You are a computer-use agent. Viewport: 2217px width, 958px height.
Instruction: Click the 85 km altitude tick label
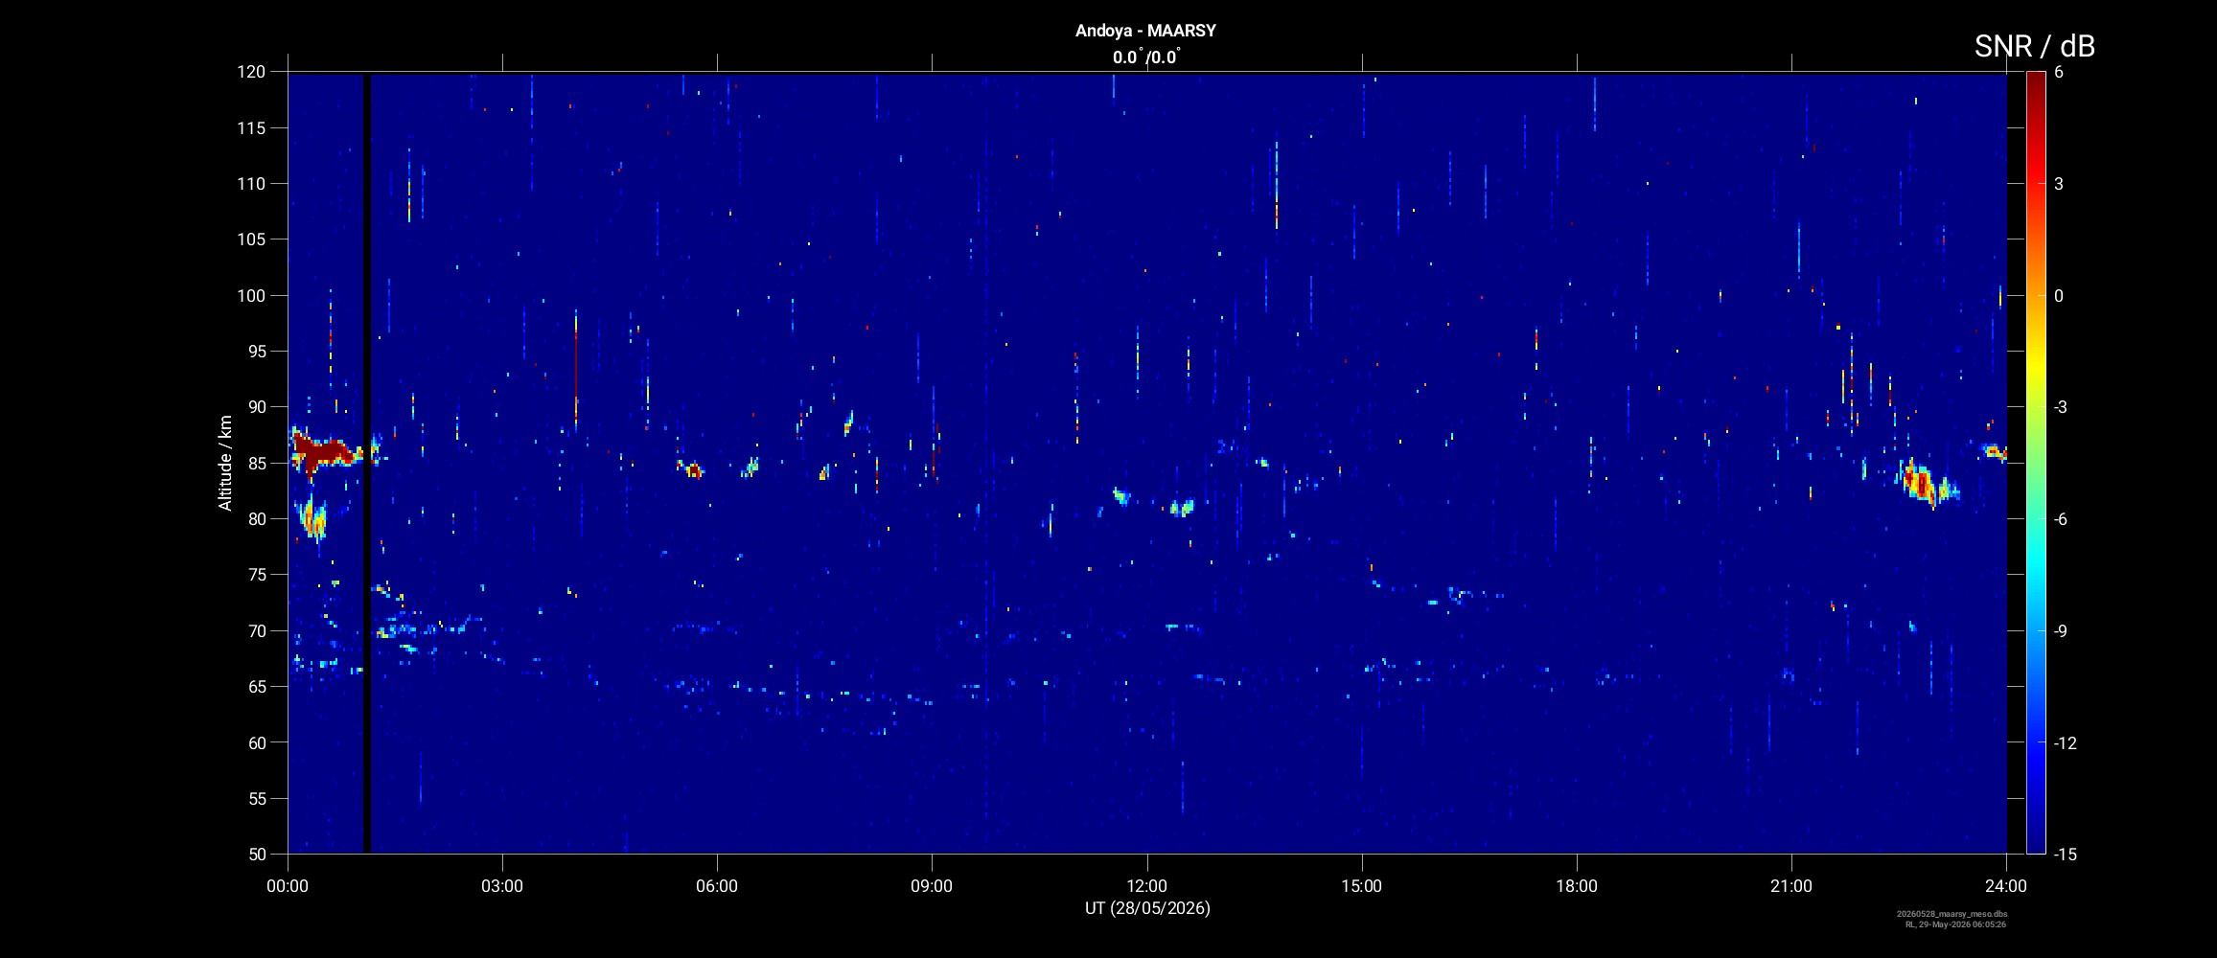click(x=255, y=463)
